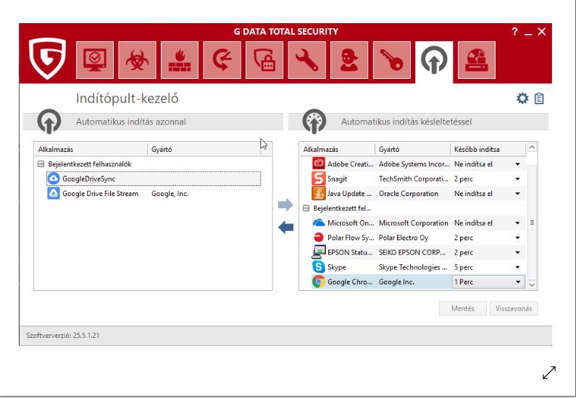Sort left list by Alkalmazás column
Viewport: 576px width, 398px height.
click(91, 149)
